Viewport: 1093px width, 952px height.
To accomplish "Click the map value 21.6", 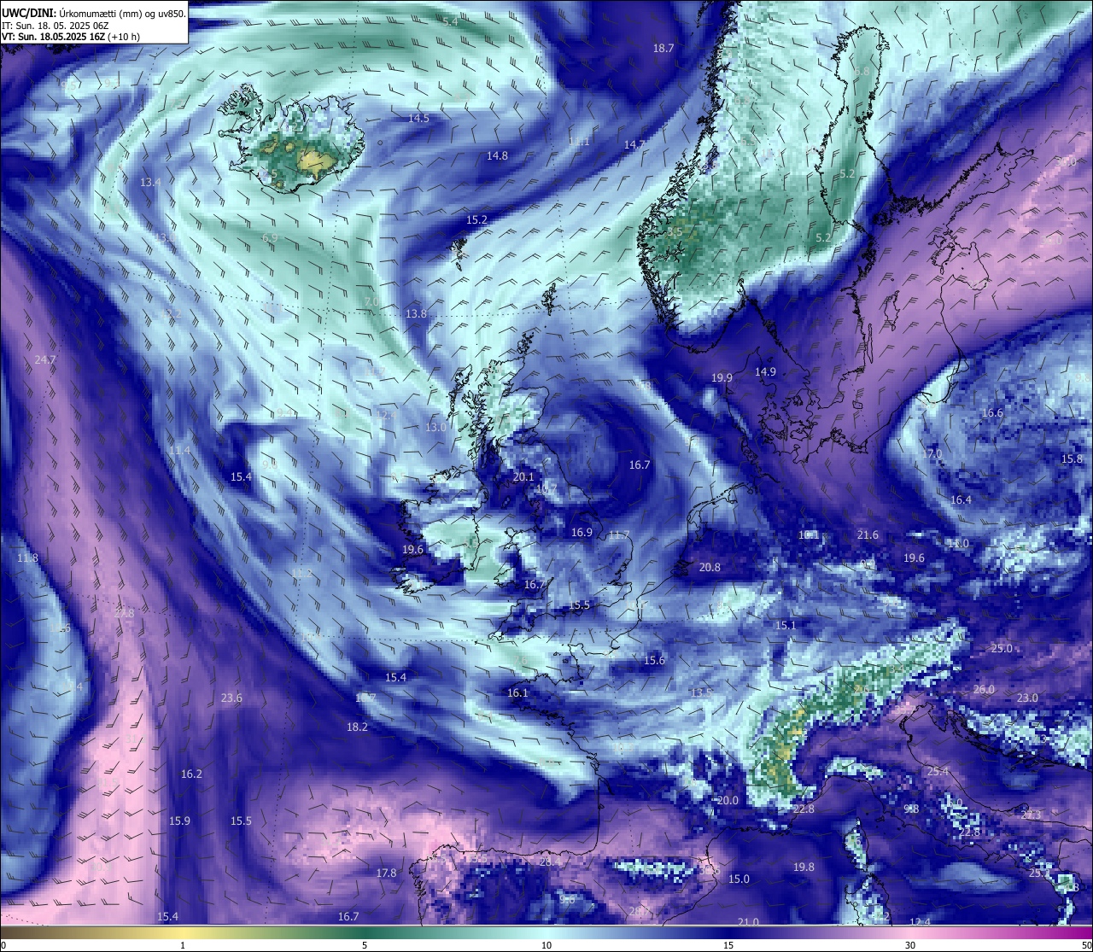I will pos(868,535).
